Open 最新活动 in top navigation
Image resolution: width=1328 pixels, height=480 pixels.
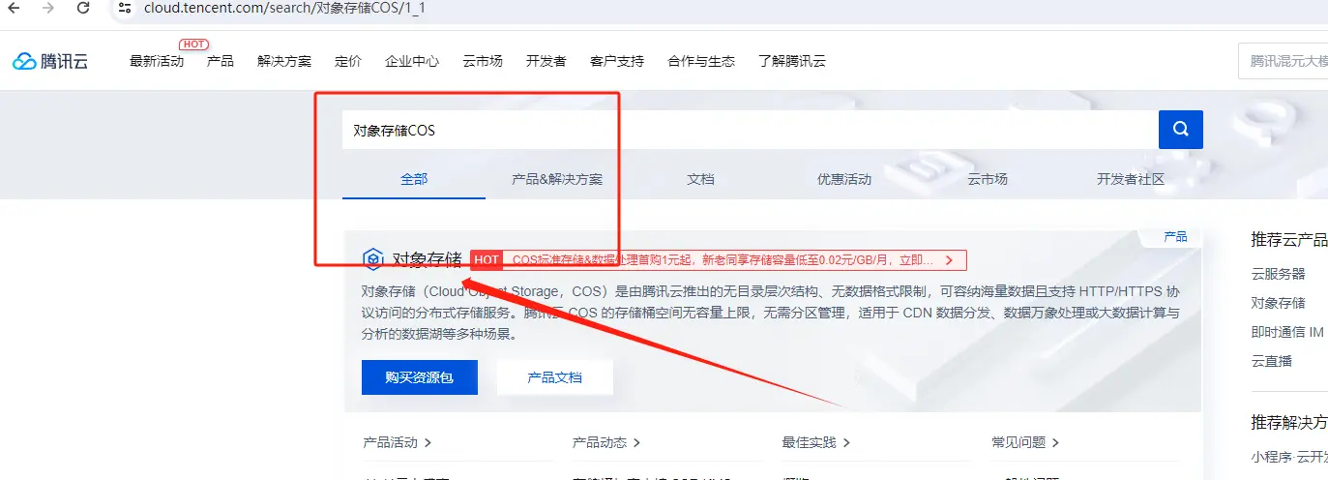coord(157,61)
